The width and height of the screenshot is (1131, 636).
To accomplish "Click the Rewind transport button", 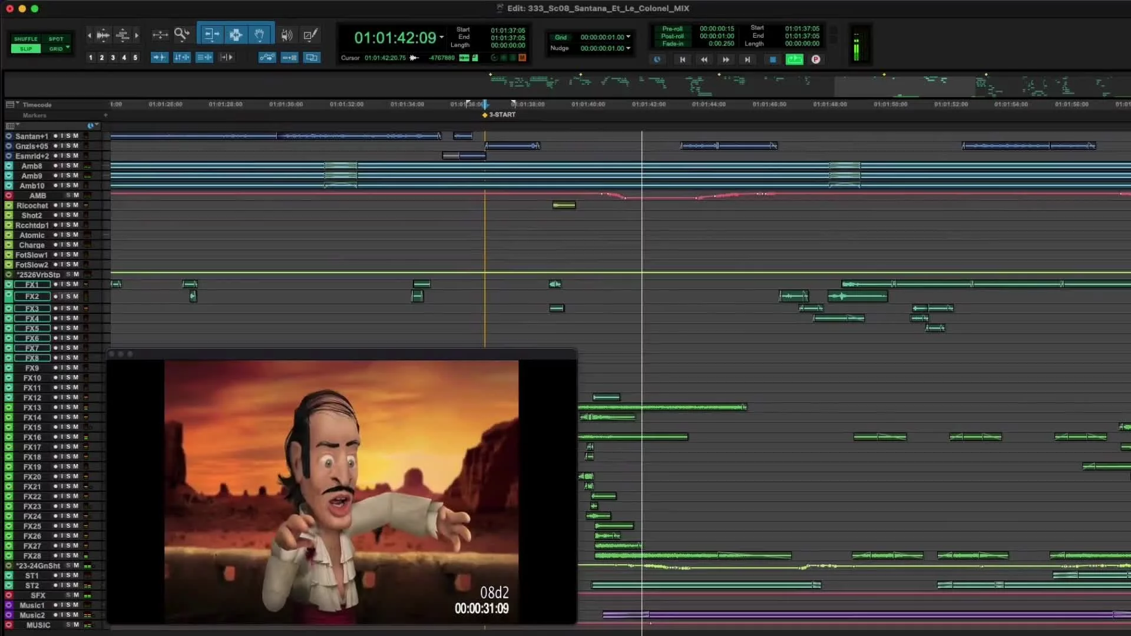I will [x=704, y=59].
